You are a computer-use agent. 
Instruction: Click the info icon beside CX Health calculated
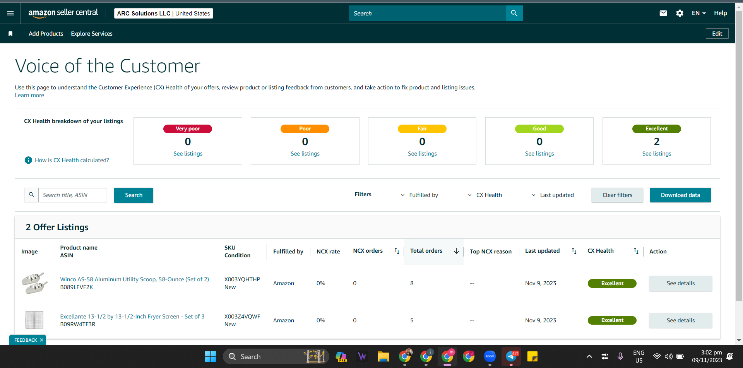[28, 160]
